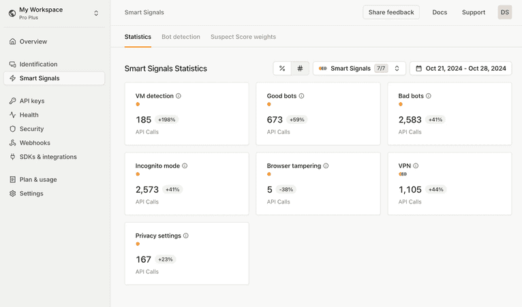Image resolution: width=522 pixels, height=307 pixels.
Task: Click the Support link in the header
Action: 474,12
